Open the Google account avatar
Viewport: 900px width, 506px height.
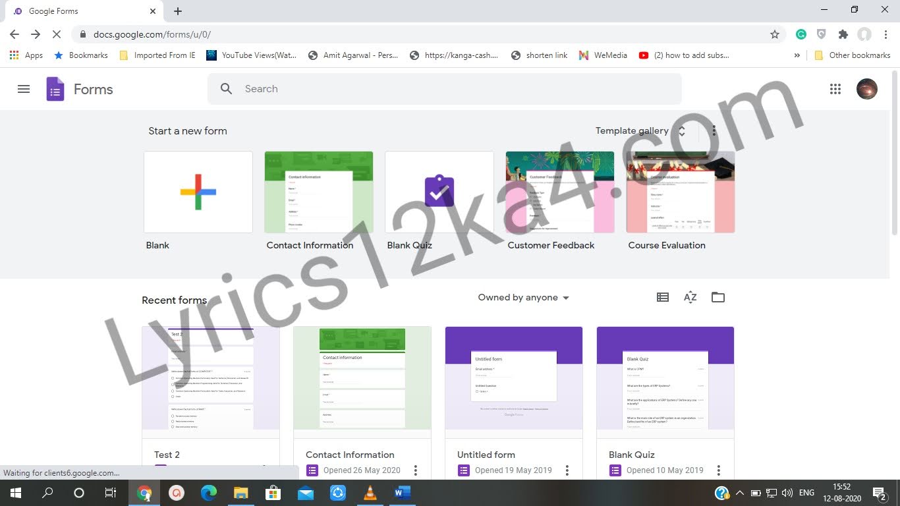pyautogui.click(x=866, y=89)
